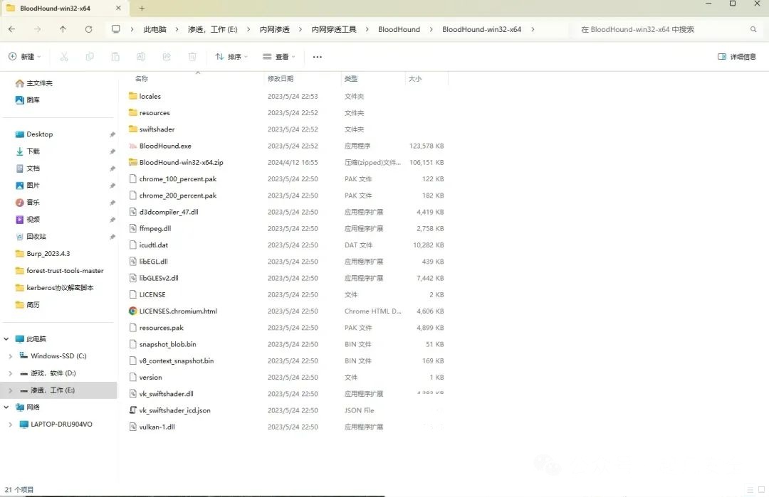The height and width of the screenshot is (497, 769).
Task: Open the 新建 new dropdown
Action: pos(25,57)
